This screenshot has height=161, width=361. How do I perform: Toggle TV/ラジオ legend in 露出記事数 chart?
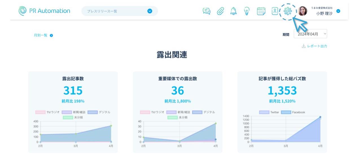[47, 112]
